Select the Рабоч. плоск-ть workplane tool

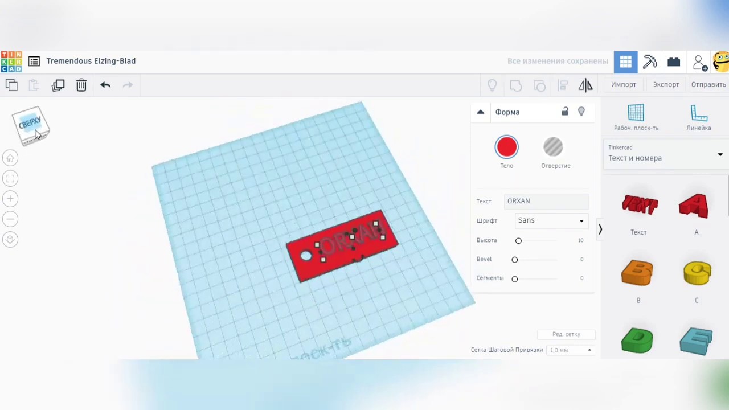(x=636, y=118)
